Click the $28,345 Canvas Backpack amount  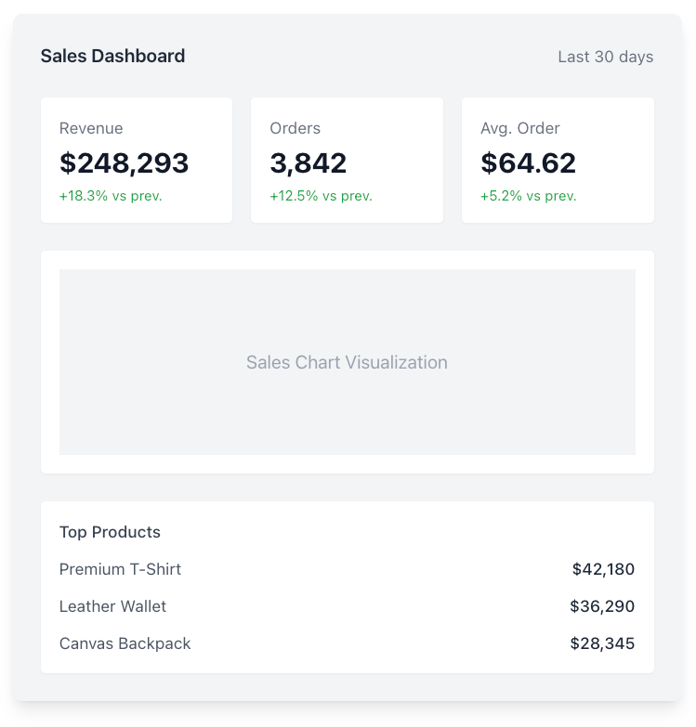click(602, 643)
